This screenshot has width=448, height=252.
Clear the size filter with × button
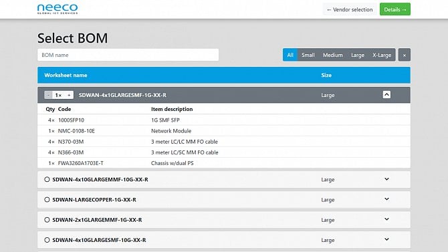pos(405,55)
